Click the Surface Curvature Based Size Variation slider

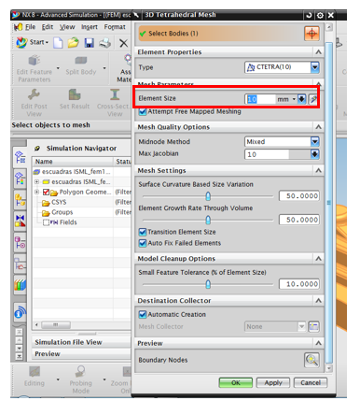click(x=208, y=196)
